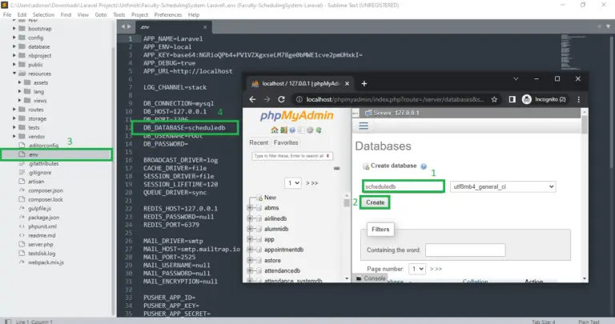615x324 pixels.
Task: Expand abms database tree node
Action: [250, 208]
